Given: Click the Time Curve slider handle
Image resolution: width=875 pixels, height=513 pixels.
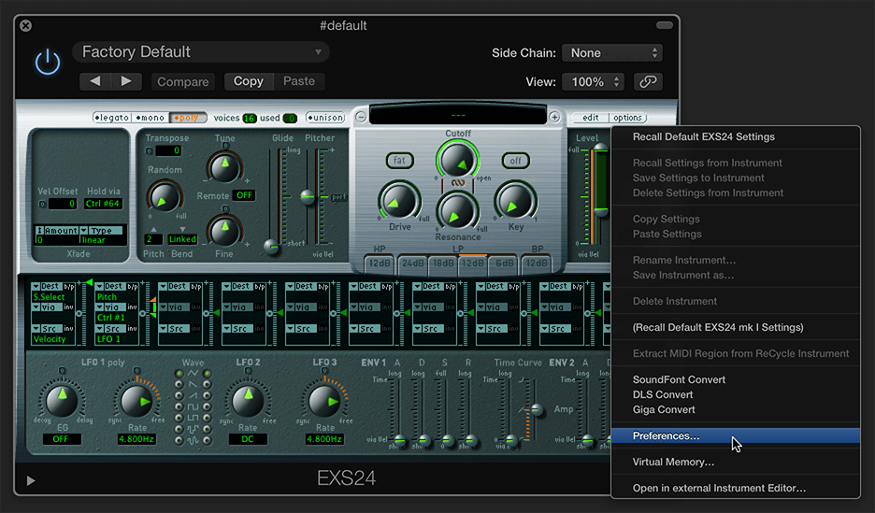Looking at the screenshot, I should 537,410.
